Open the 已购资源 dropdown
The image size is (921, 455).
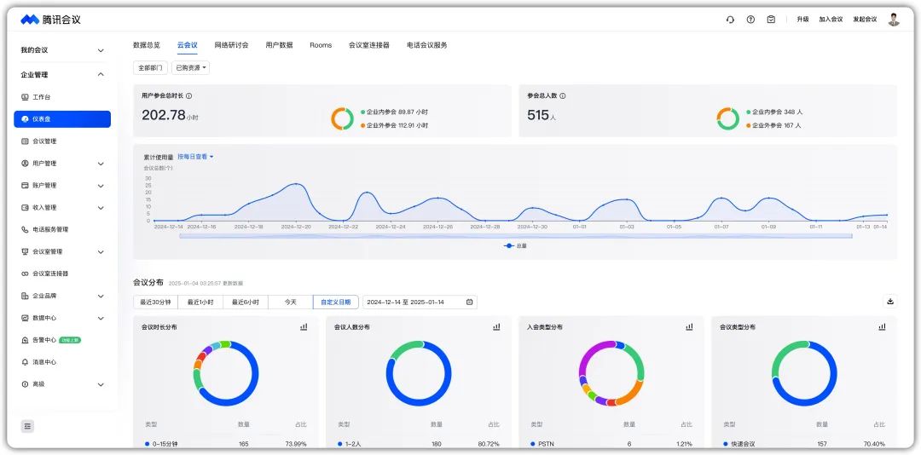pyautogui.click(x=191, y=67)
